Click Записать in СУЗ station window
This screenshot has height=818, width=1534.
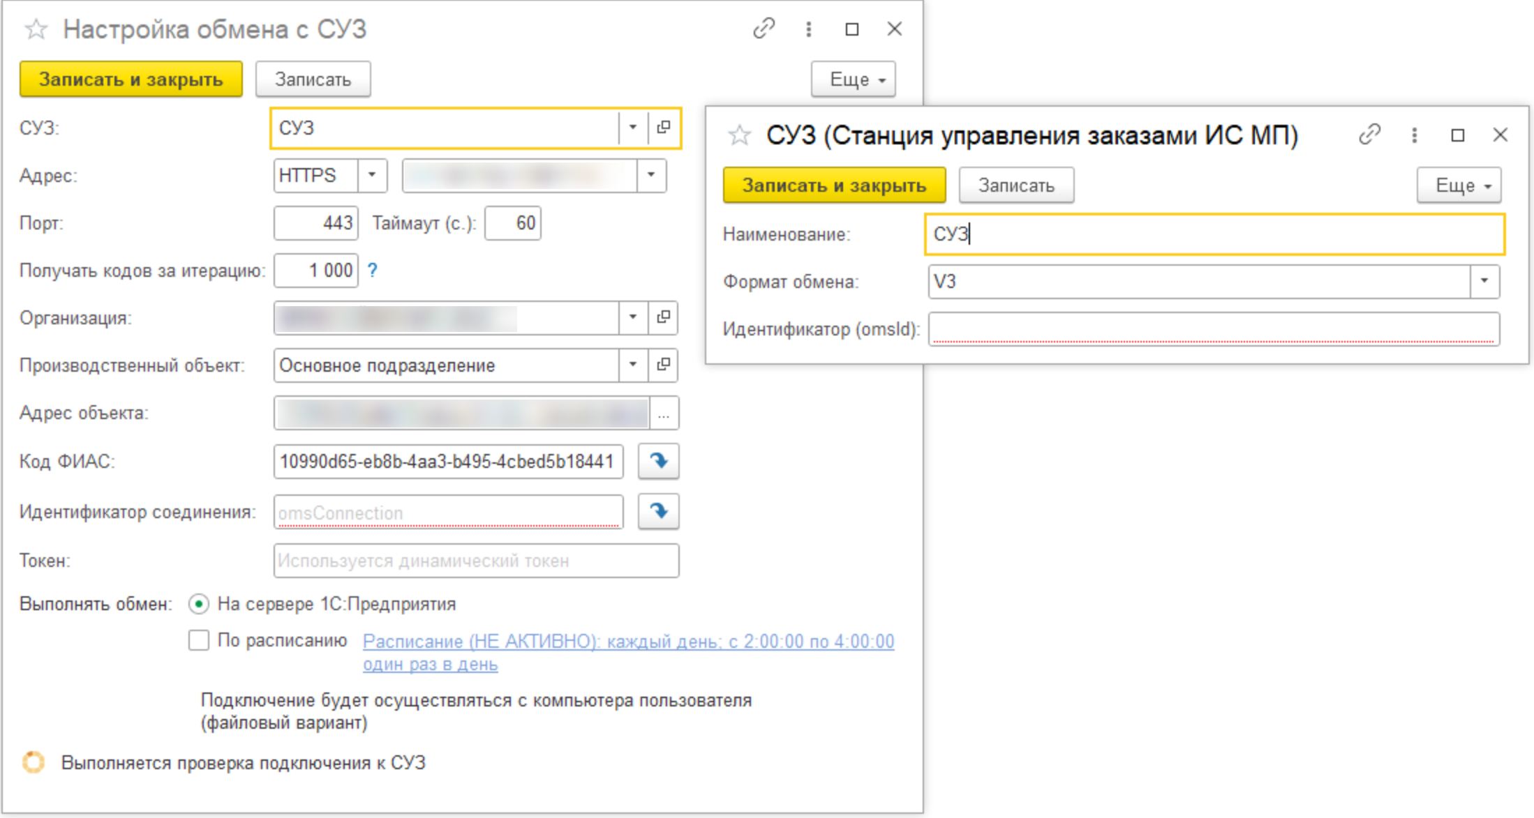1016,185
